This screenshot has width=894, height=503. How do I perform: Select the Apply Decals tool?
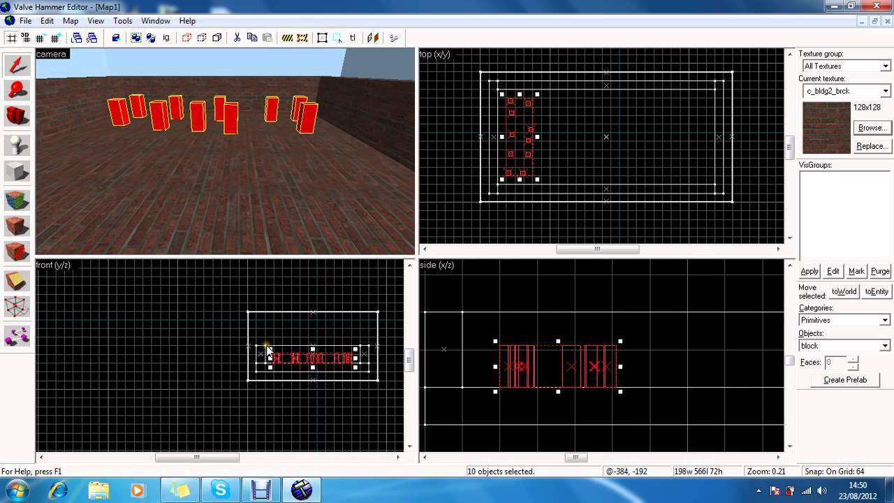pos(17,251)
